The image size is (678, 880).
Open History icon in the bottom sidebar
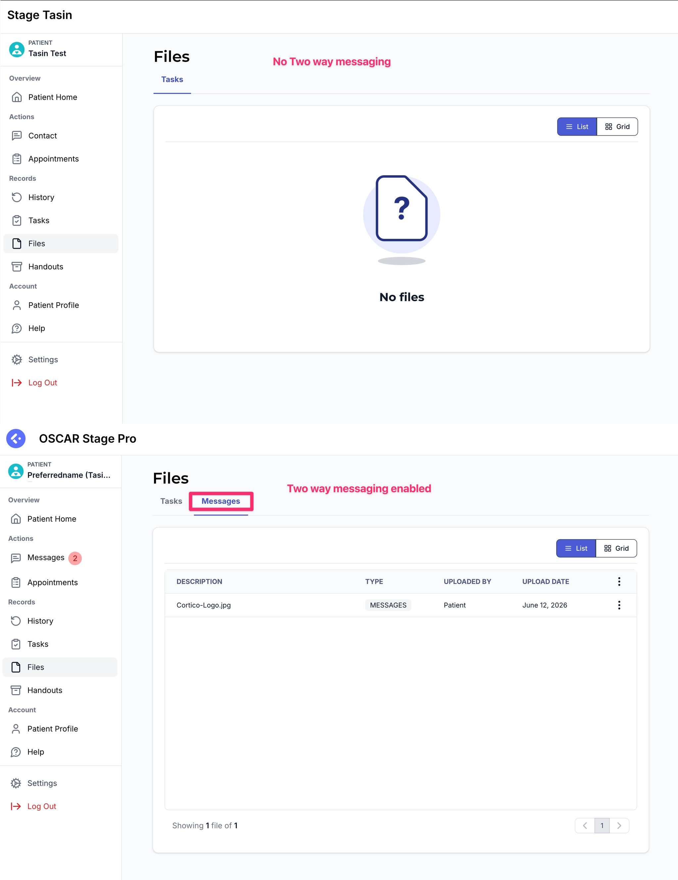16,621
